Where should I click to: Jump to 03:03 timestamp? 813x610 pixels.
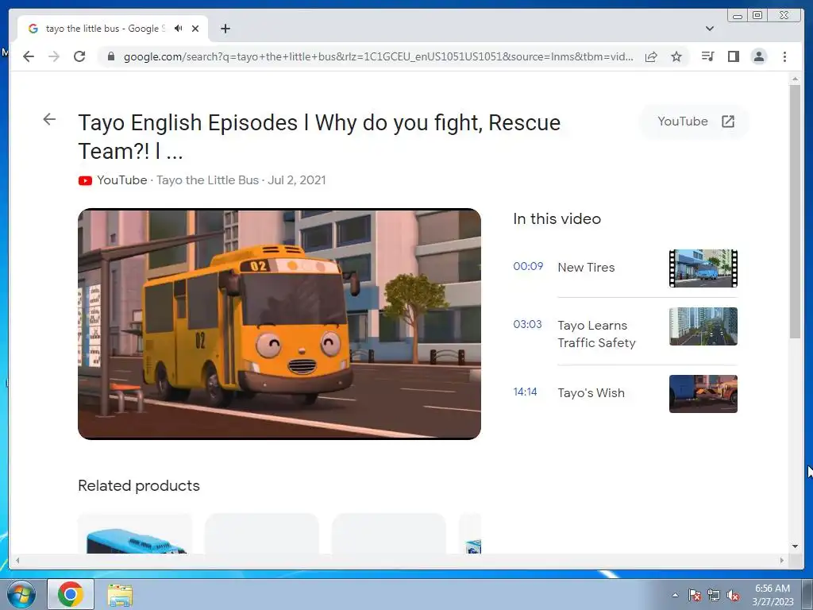click(527, 324)
